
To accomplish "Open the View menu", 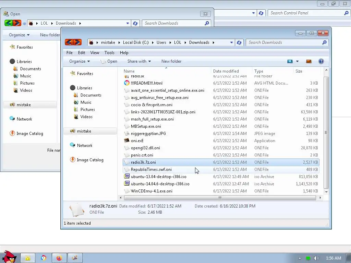I will click(95, 53).
